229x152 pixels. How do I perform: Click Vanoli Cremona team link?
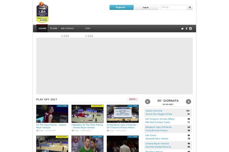point(154,111)
